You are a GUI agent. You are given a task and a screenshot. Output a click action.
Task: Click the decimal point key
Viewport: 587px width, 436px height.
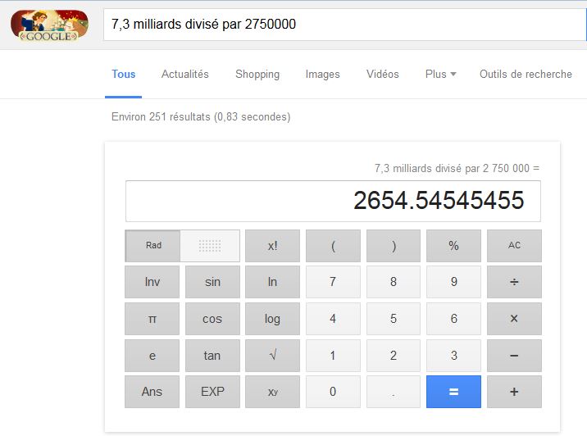pos(394,392)
